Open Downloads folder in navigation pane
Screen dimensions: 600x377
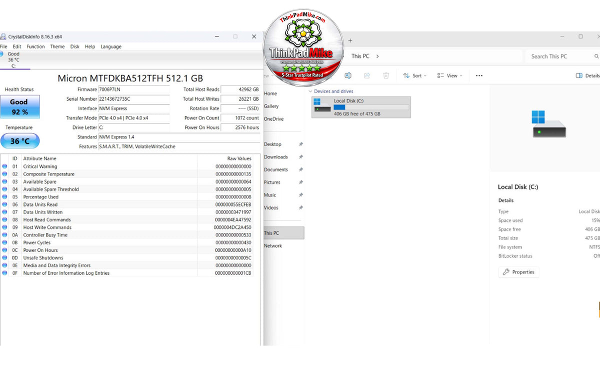[x=276, y=157]
